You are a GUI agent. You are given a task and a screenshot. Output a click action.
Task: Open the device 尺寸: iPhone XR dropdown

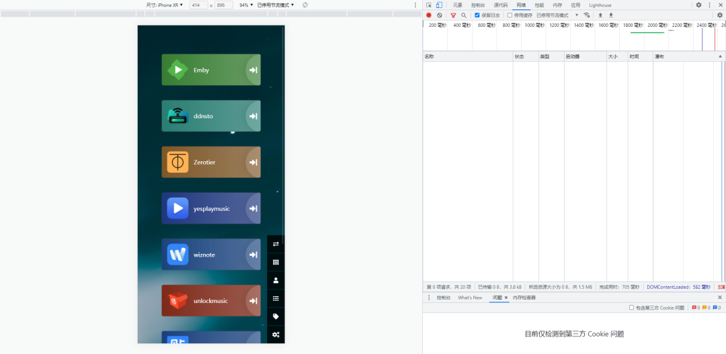coord(165,5)
